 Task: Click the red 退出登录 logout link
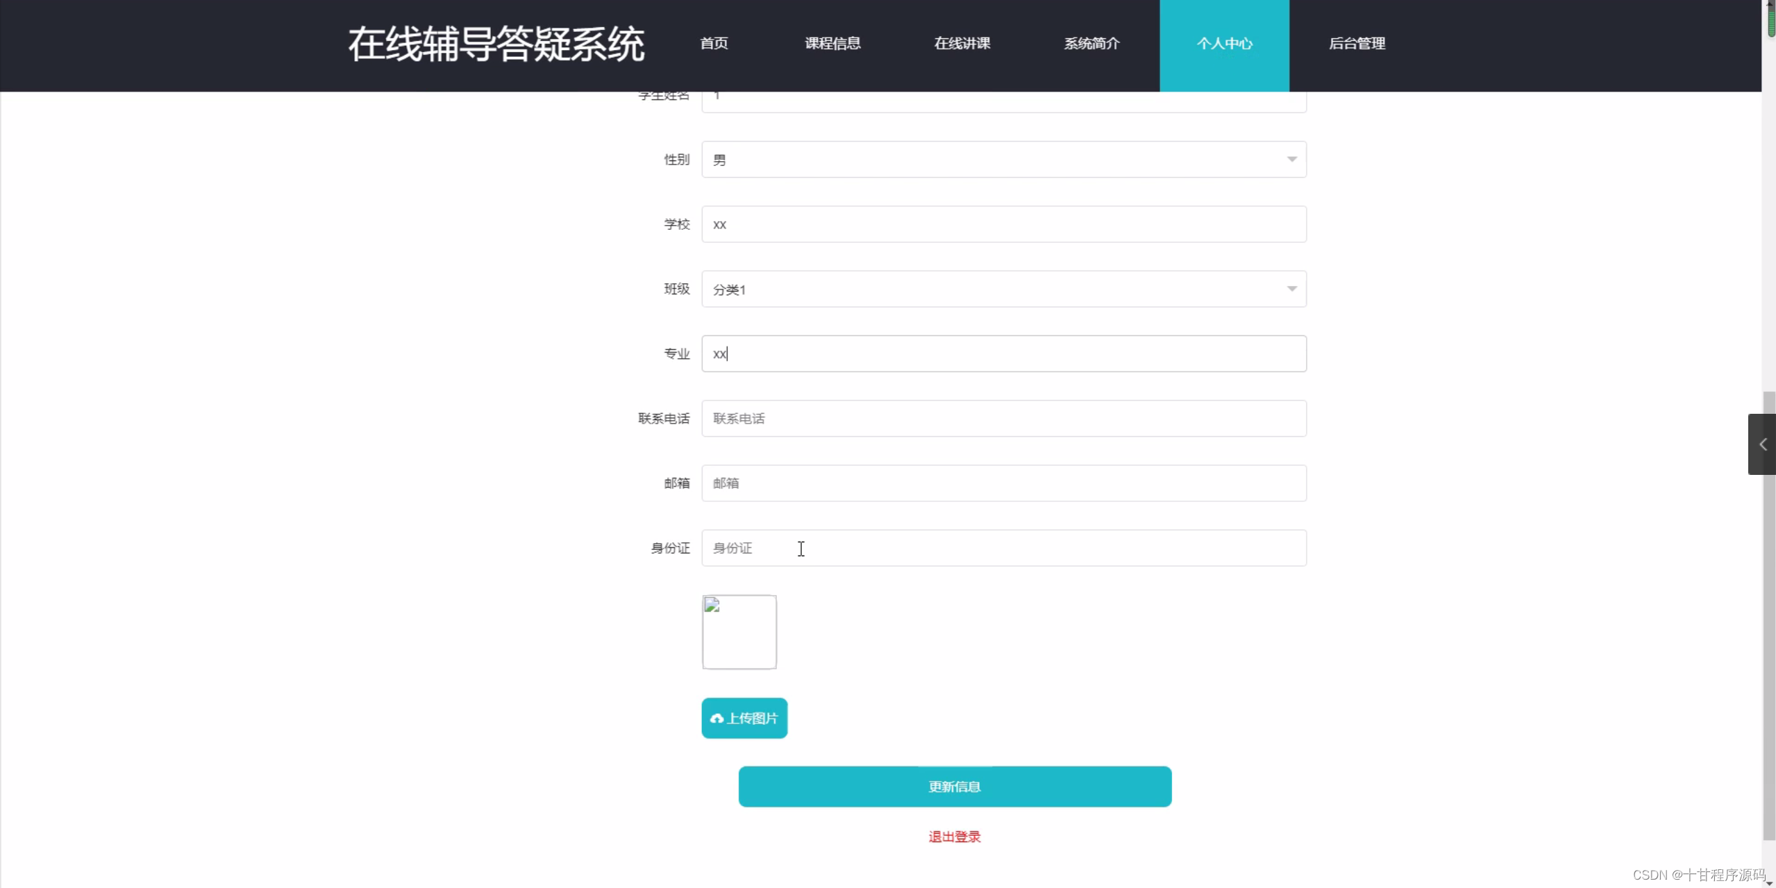tap(954, 836)
